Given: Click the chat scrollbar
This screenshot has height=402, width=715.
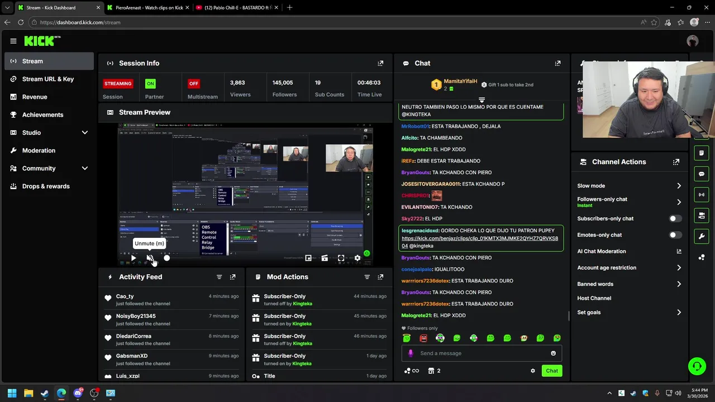Looking at the screenshot, I should click(569, 317).
